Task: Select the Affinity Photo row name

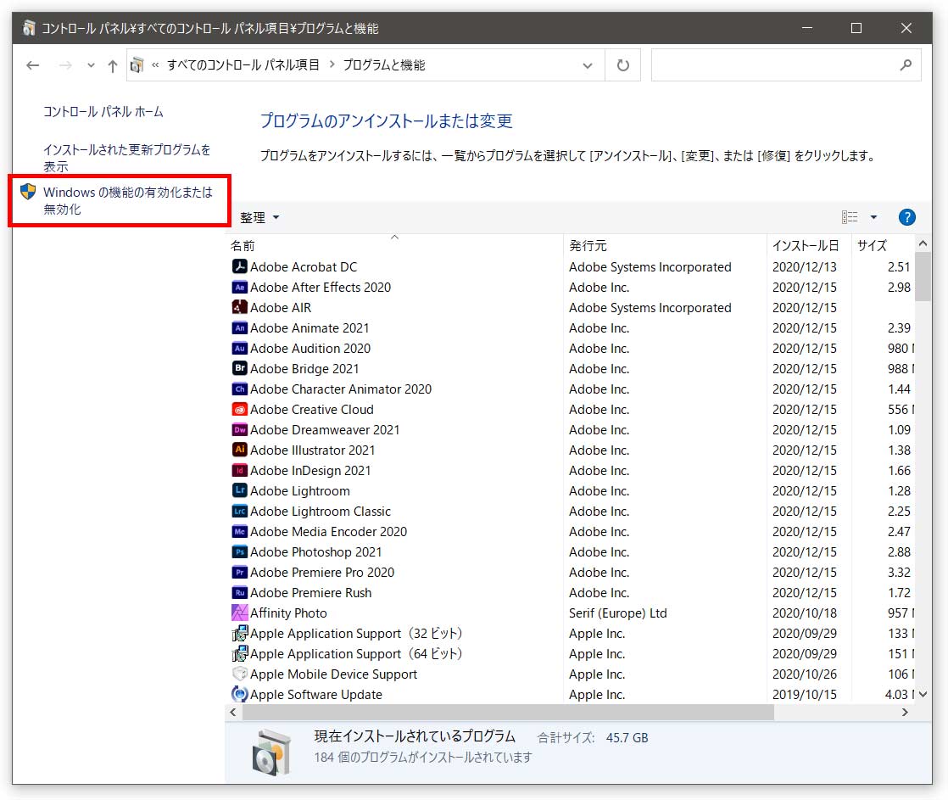Action: point(288,613)
